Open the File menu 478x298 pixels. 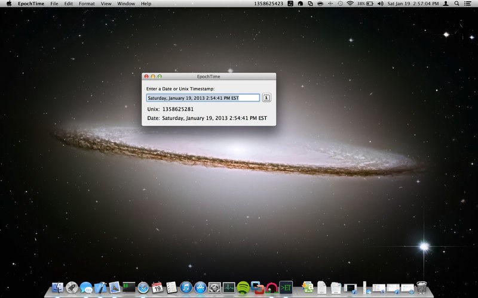coord(54,4)
